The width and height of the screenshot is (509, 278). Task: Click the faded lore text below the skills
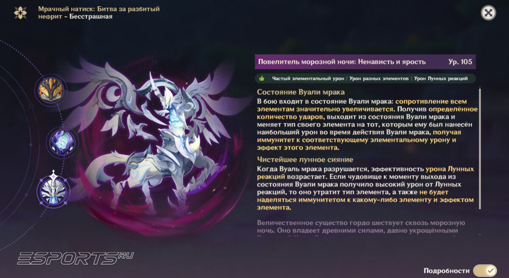tap(356, 227)
